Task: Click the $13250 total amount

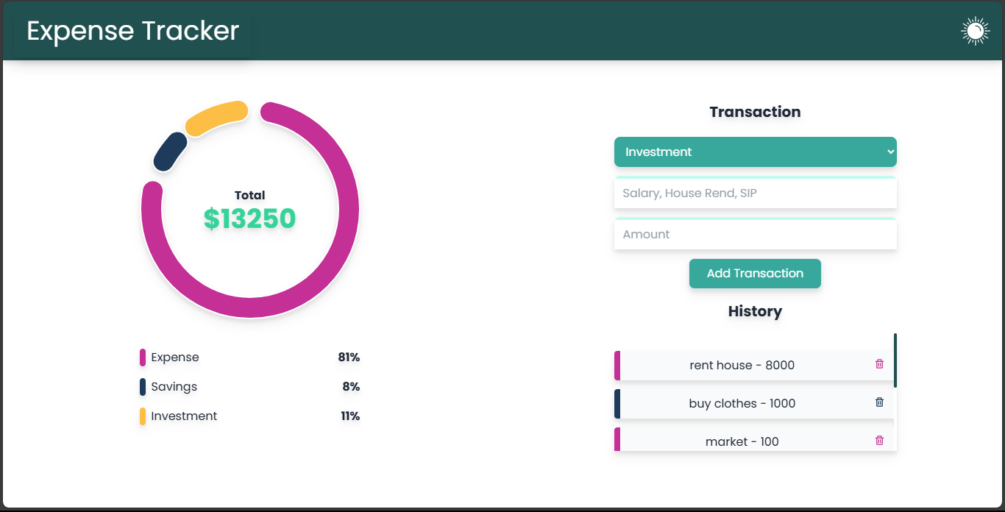Action: click(250, 218)
